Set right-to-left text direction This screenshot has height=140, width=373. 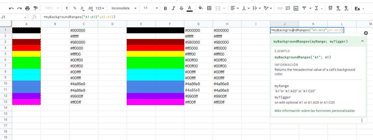(x=346, y=8)
